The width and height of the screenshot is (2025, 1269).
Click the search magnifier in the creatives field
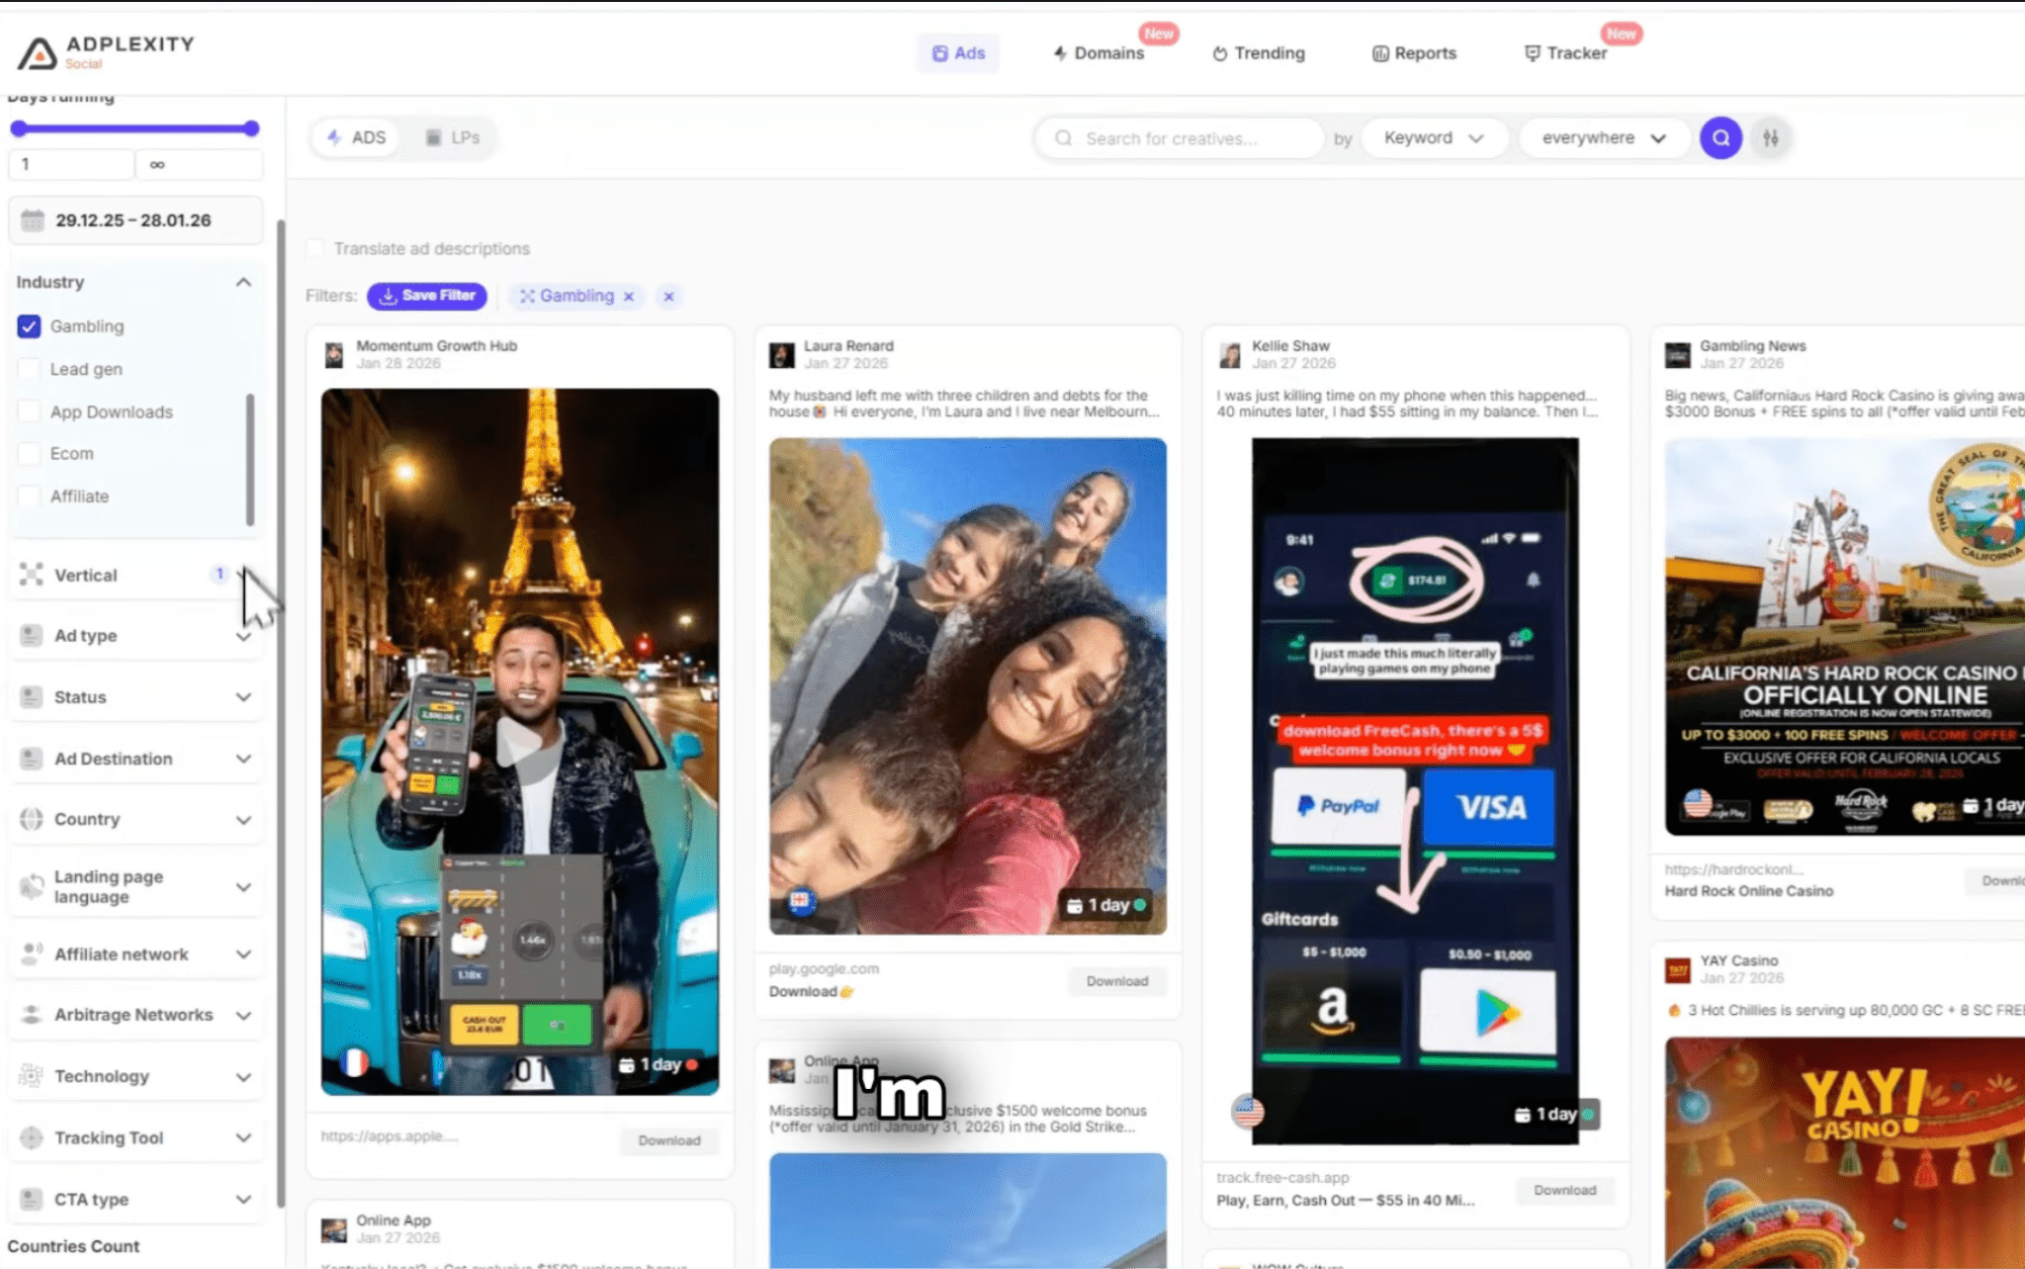(x=1064, y=138)
